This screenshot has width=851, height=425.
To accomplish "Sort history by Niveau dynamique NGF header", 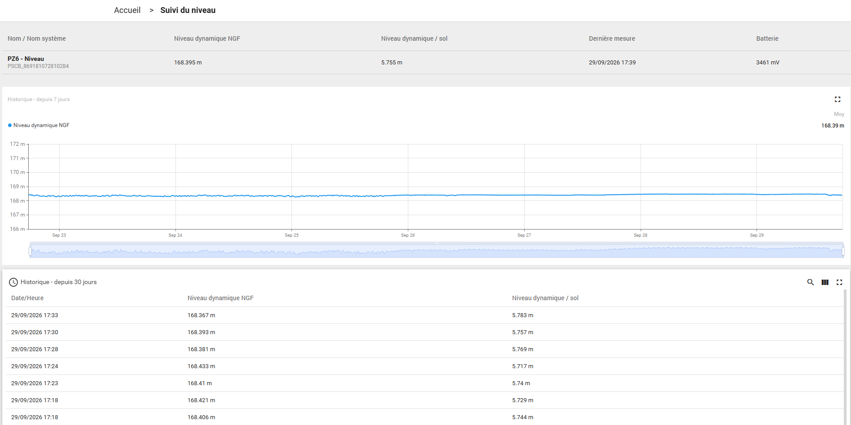I will tap(221, 298).
